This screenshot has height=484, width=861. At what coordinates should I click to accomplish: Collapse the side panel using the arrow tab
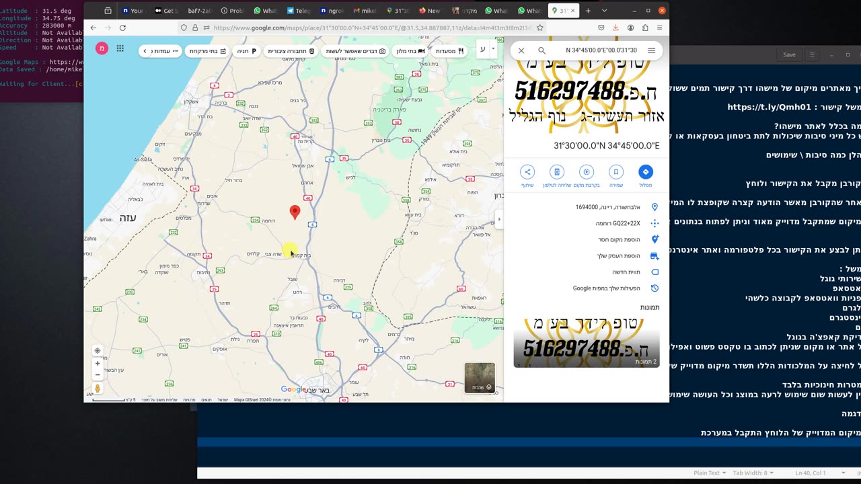tap(499, 219)
